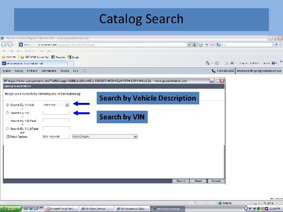
Task: Open the site Help menu
Action: pos(75,71)
